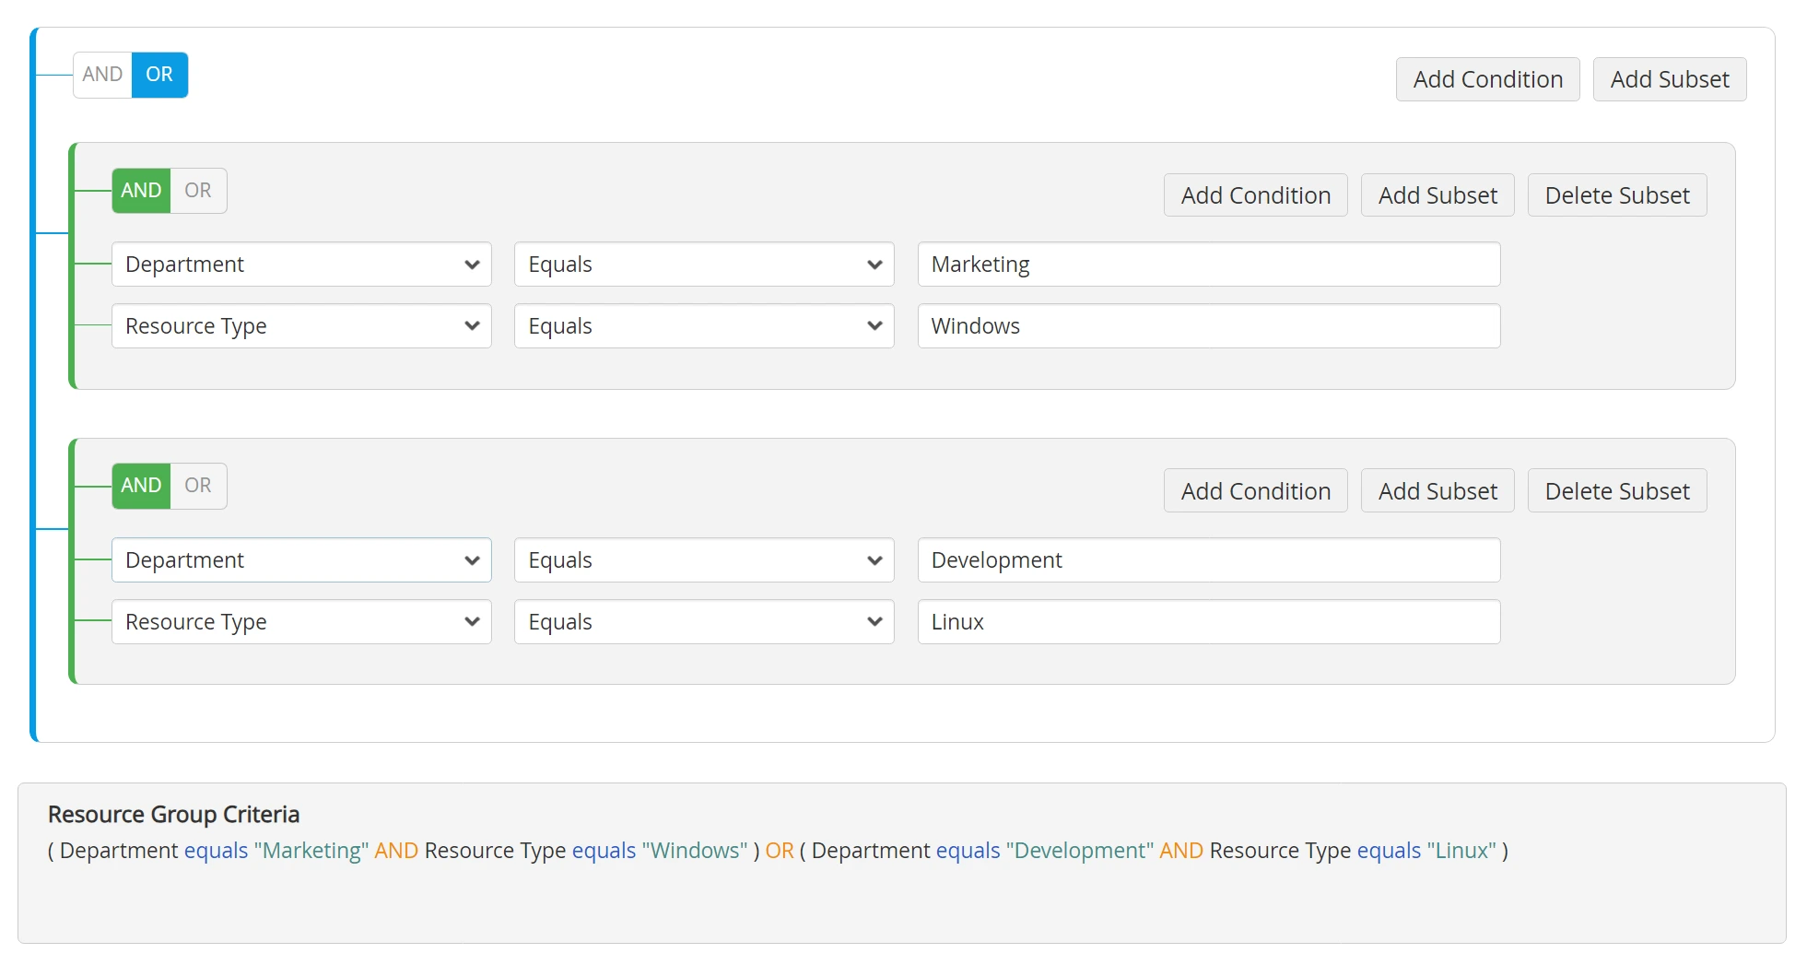
Task: Click the Linux value text field
Action: 1208,622
